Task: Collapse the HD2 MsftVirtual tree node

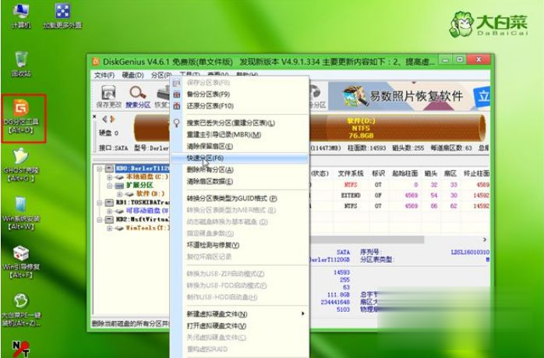Action: pyautogui.click(x=100, y=219)
